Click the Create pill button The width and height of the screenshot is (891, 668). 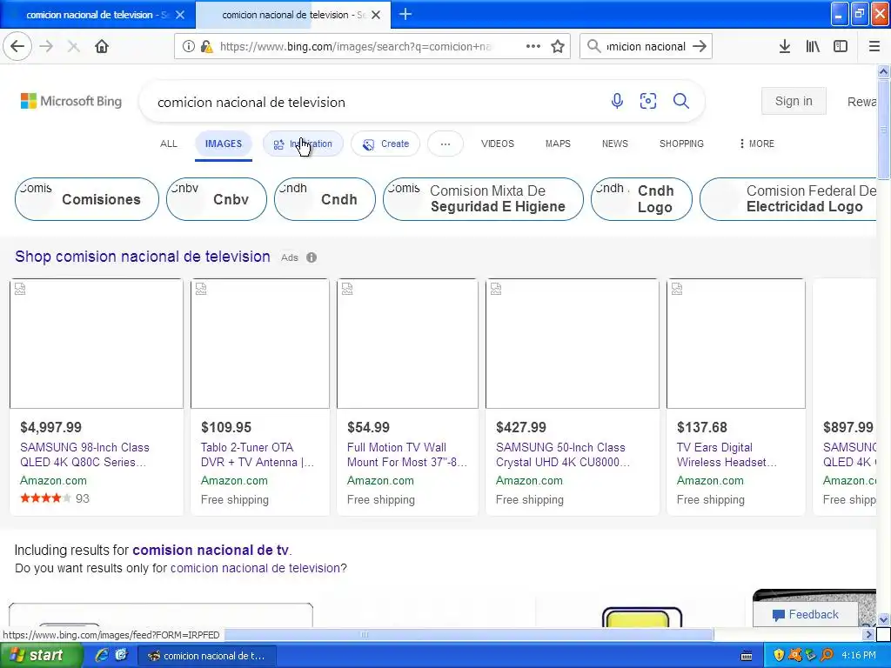point(385,144)
